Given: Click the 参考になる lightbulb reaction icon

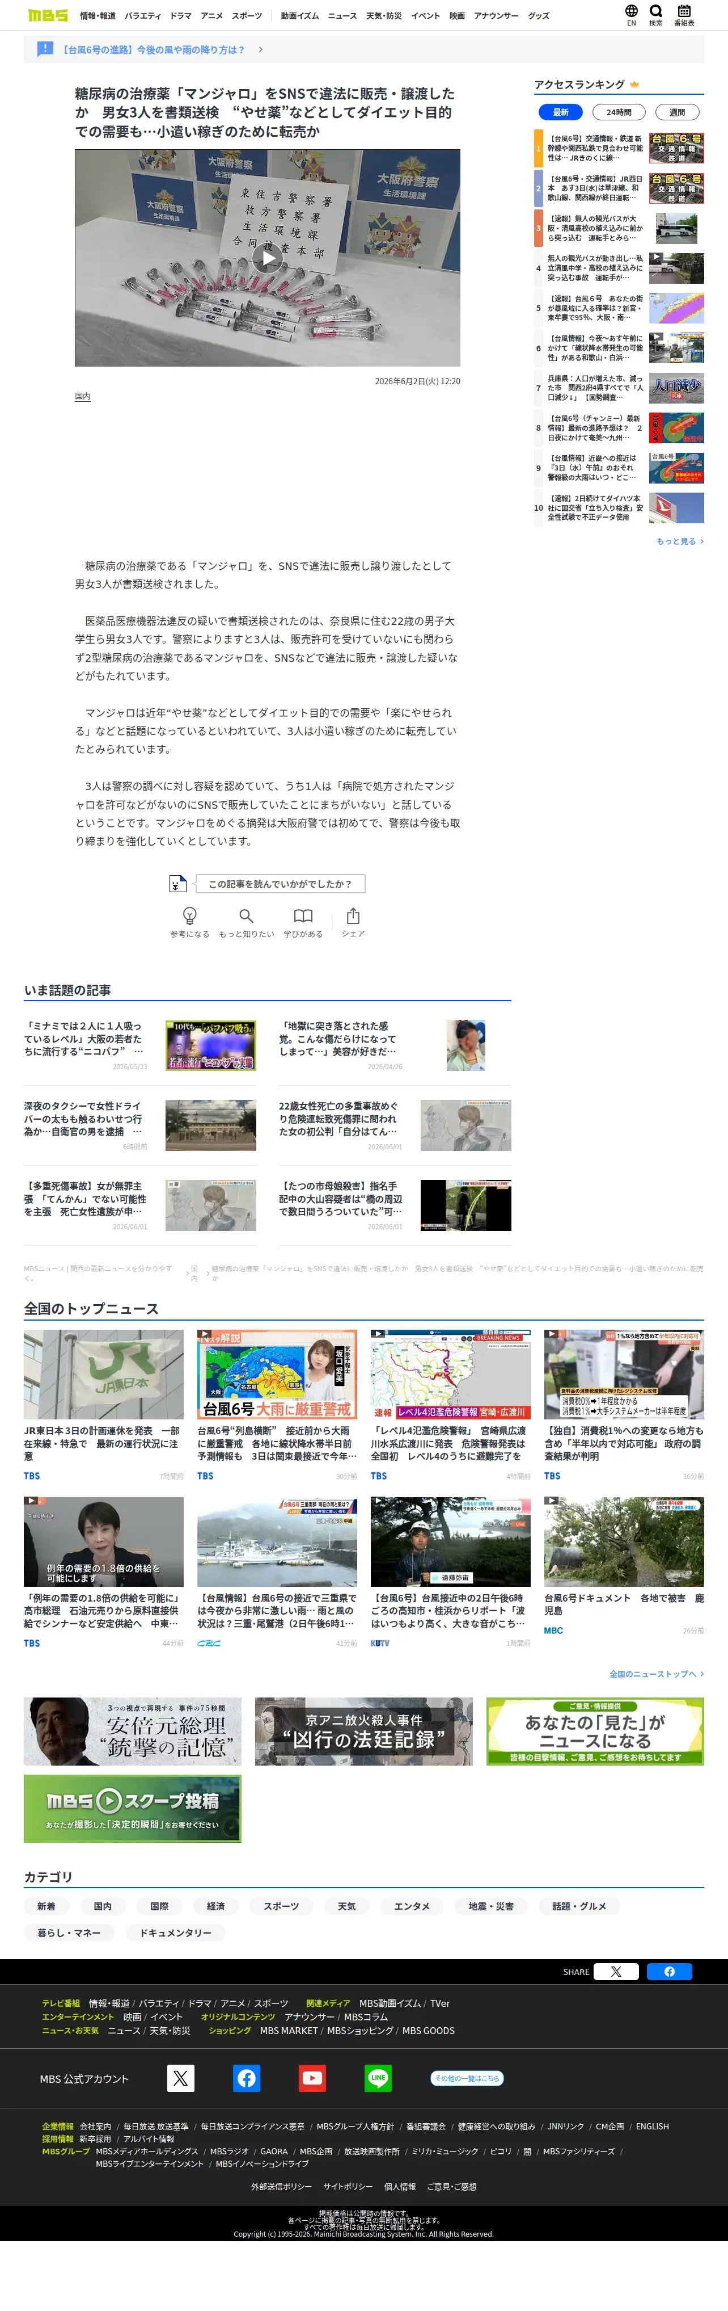Looking at the screenshot, I should pos(190,915).
